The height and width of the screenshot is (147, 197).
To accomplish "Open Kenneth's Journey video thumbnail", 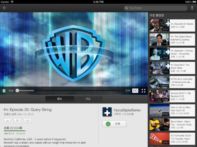I will pyautogui.click(x=159, y=40).
